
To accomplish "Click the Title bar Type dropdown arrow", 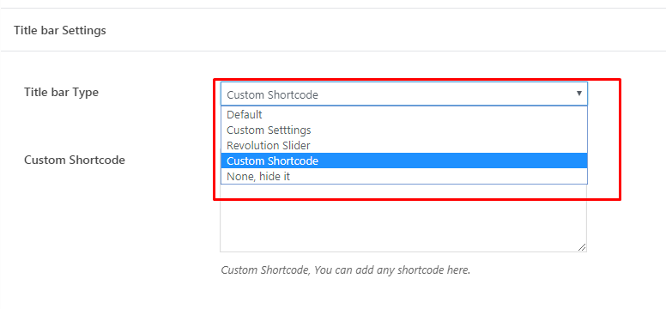I will click(x=578, y=94).
